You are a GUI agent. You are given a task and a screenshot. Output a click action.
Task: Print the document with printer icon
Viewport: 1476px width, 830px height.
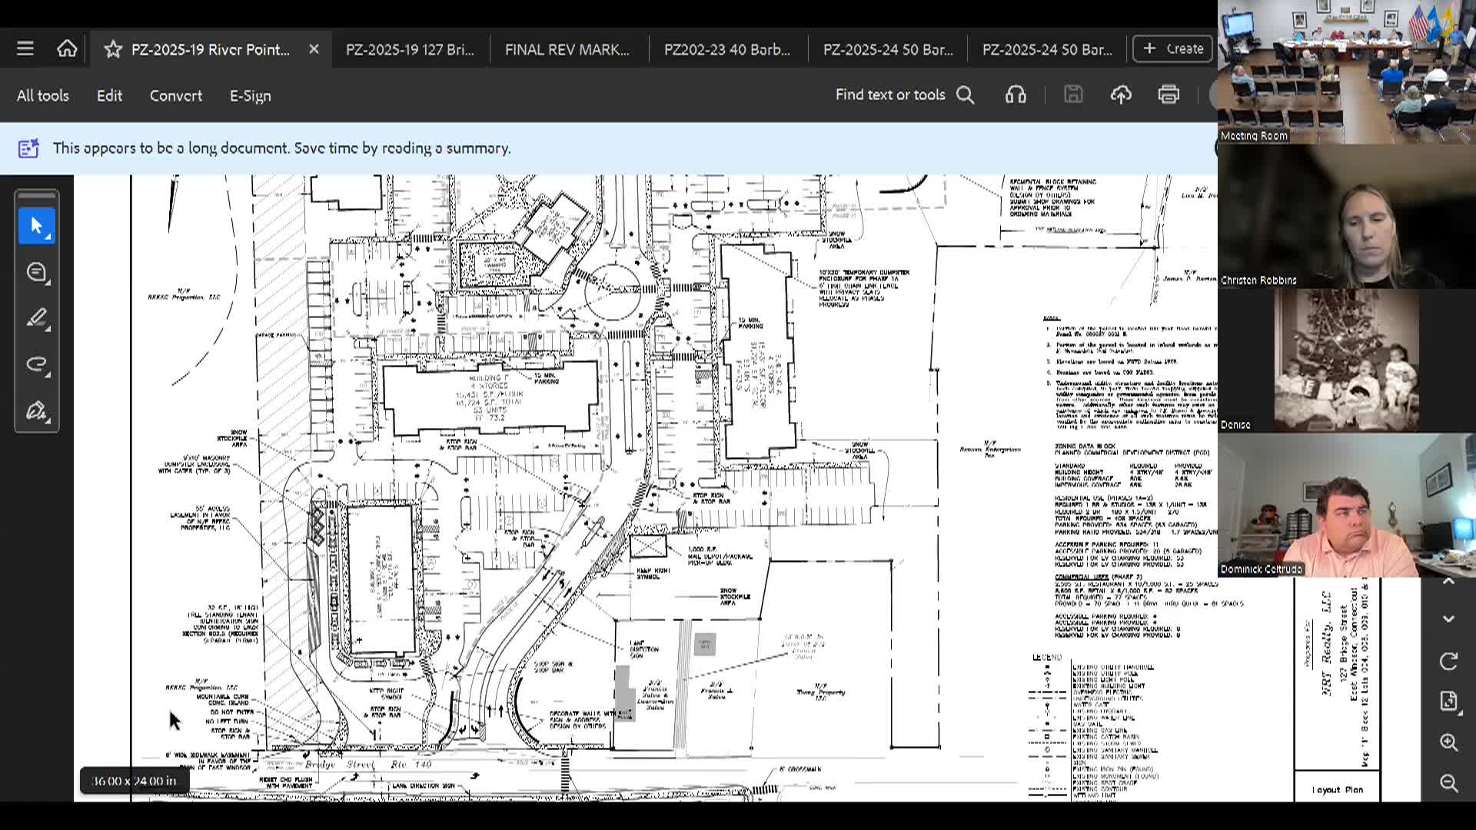(x=1168, y=95)
